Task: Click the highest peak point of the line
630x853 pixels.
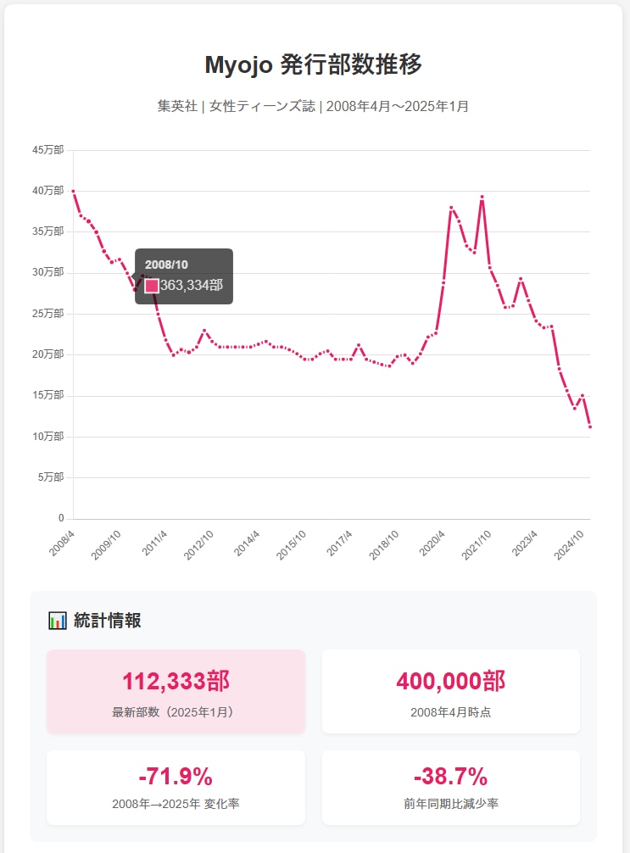Action: click(x=482, y=198)
